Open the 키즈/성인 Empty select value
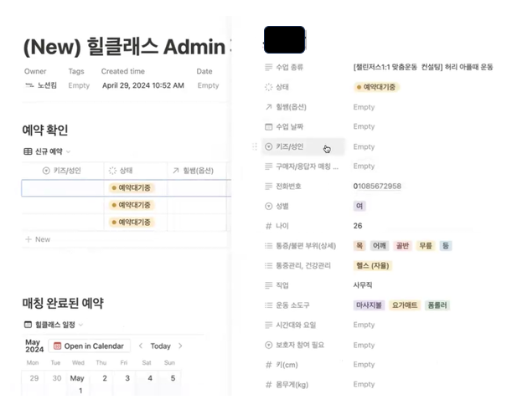507x420 pixels. coord(364,146)
